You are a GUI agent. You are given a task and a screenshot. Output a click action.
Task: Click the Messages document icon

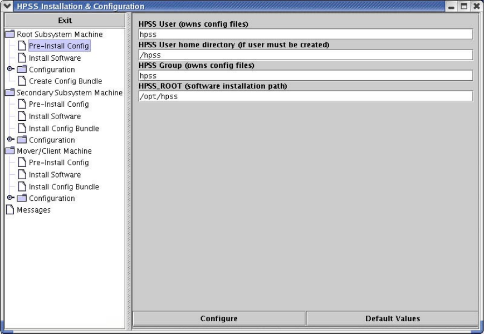pos(10,210)
